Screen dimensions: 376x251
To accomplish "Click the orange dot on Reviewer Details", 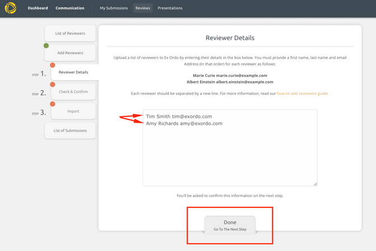I will click(x=53, y=65).
